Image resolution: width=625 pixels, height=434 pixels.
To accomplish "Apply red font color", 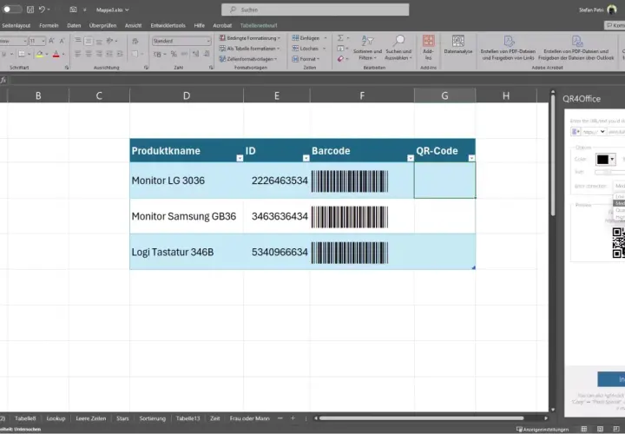I will click(x=56, y=54).
